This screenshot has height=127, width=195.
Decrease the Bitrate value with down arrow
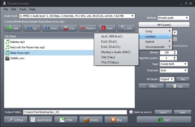point(175,53)
